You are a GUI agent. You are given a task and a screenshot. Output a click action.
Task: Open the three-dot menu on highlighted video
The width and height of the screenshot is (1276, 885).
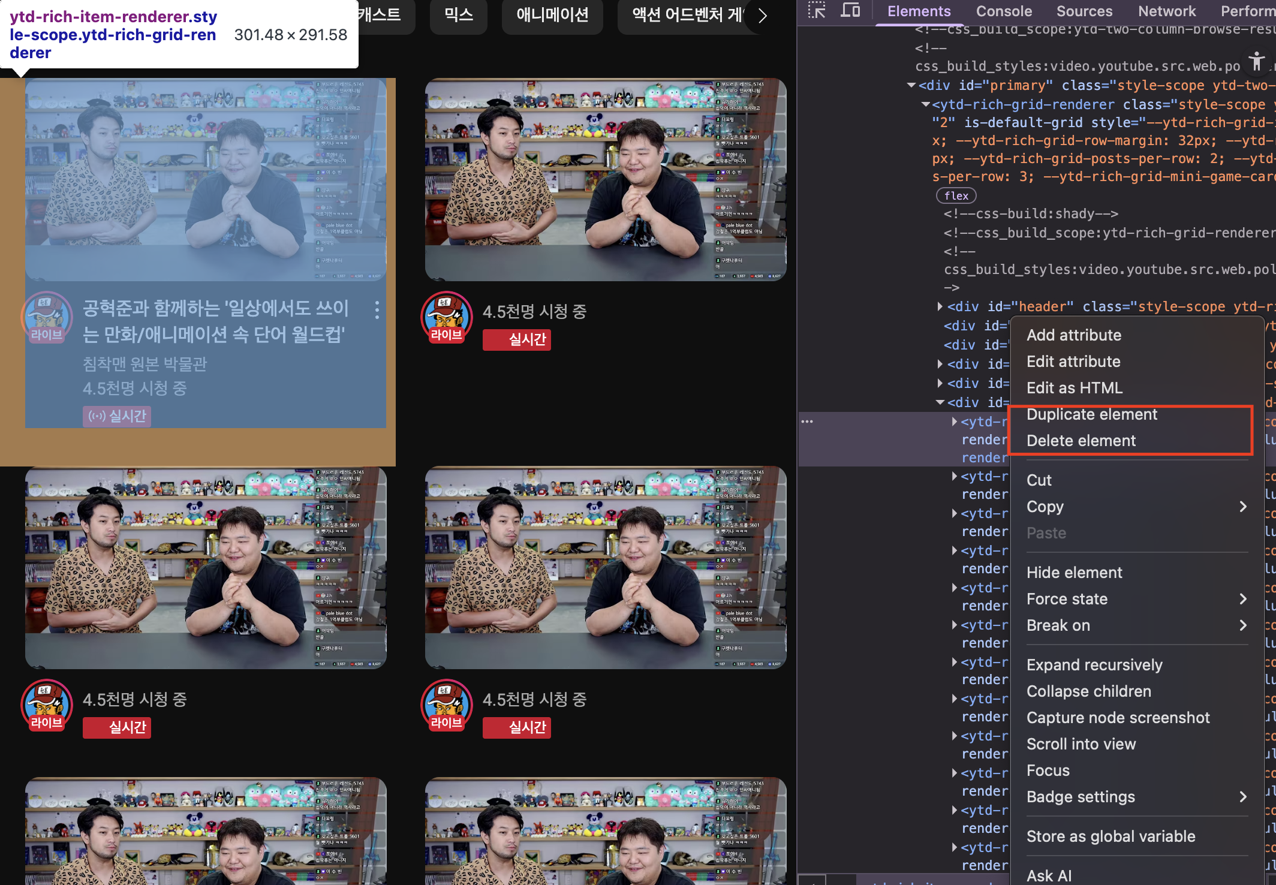(377, 309)
